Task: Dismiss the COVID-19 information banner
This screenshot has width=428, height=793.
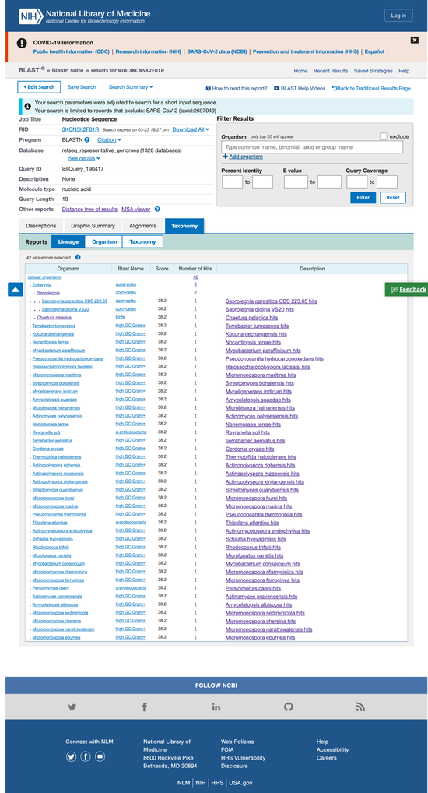Action: tap(414, 40)
